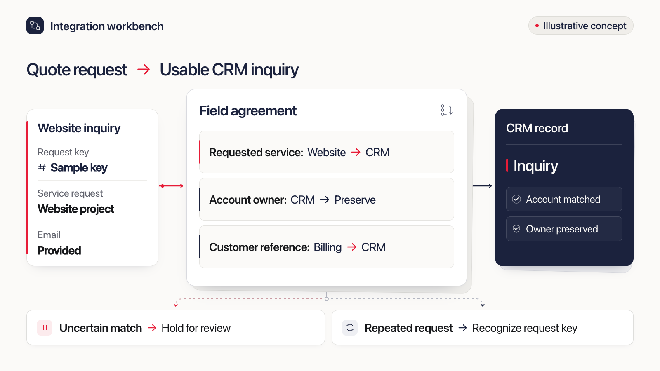Viewport: 660px width, 371px height.
Task: Click the field mapping icon in Field agreement
Action: pyautogui.click(x=447, y=110)
